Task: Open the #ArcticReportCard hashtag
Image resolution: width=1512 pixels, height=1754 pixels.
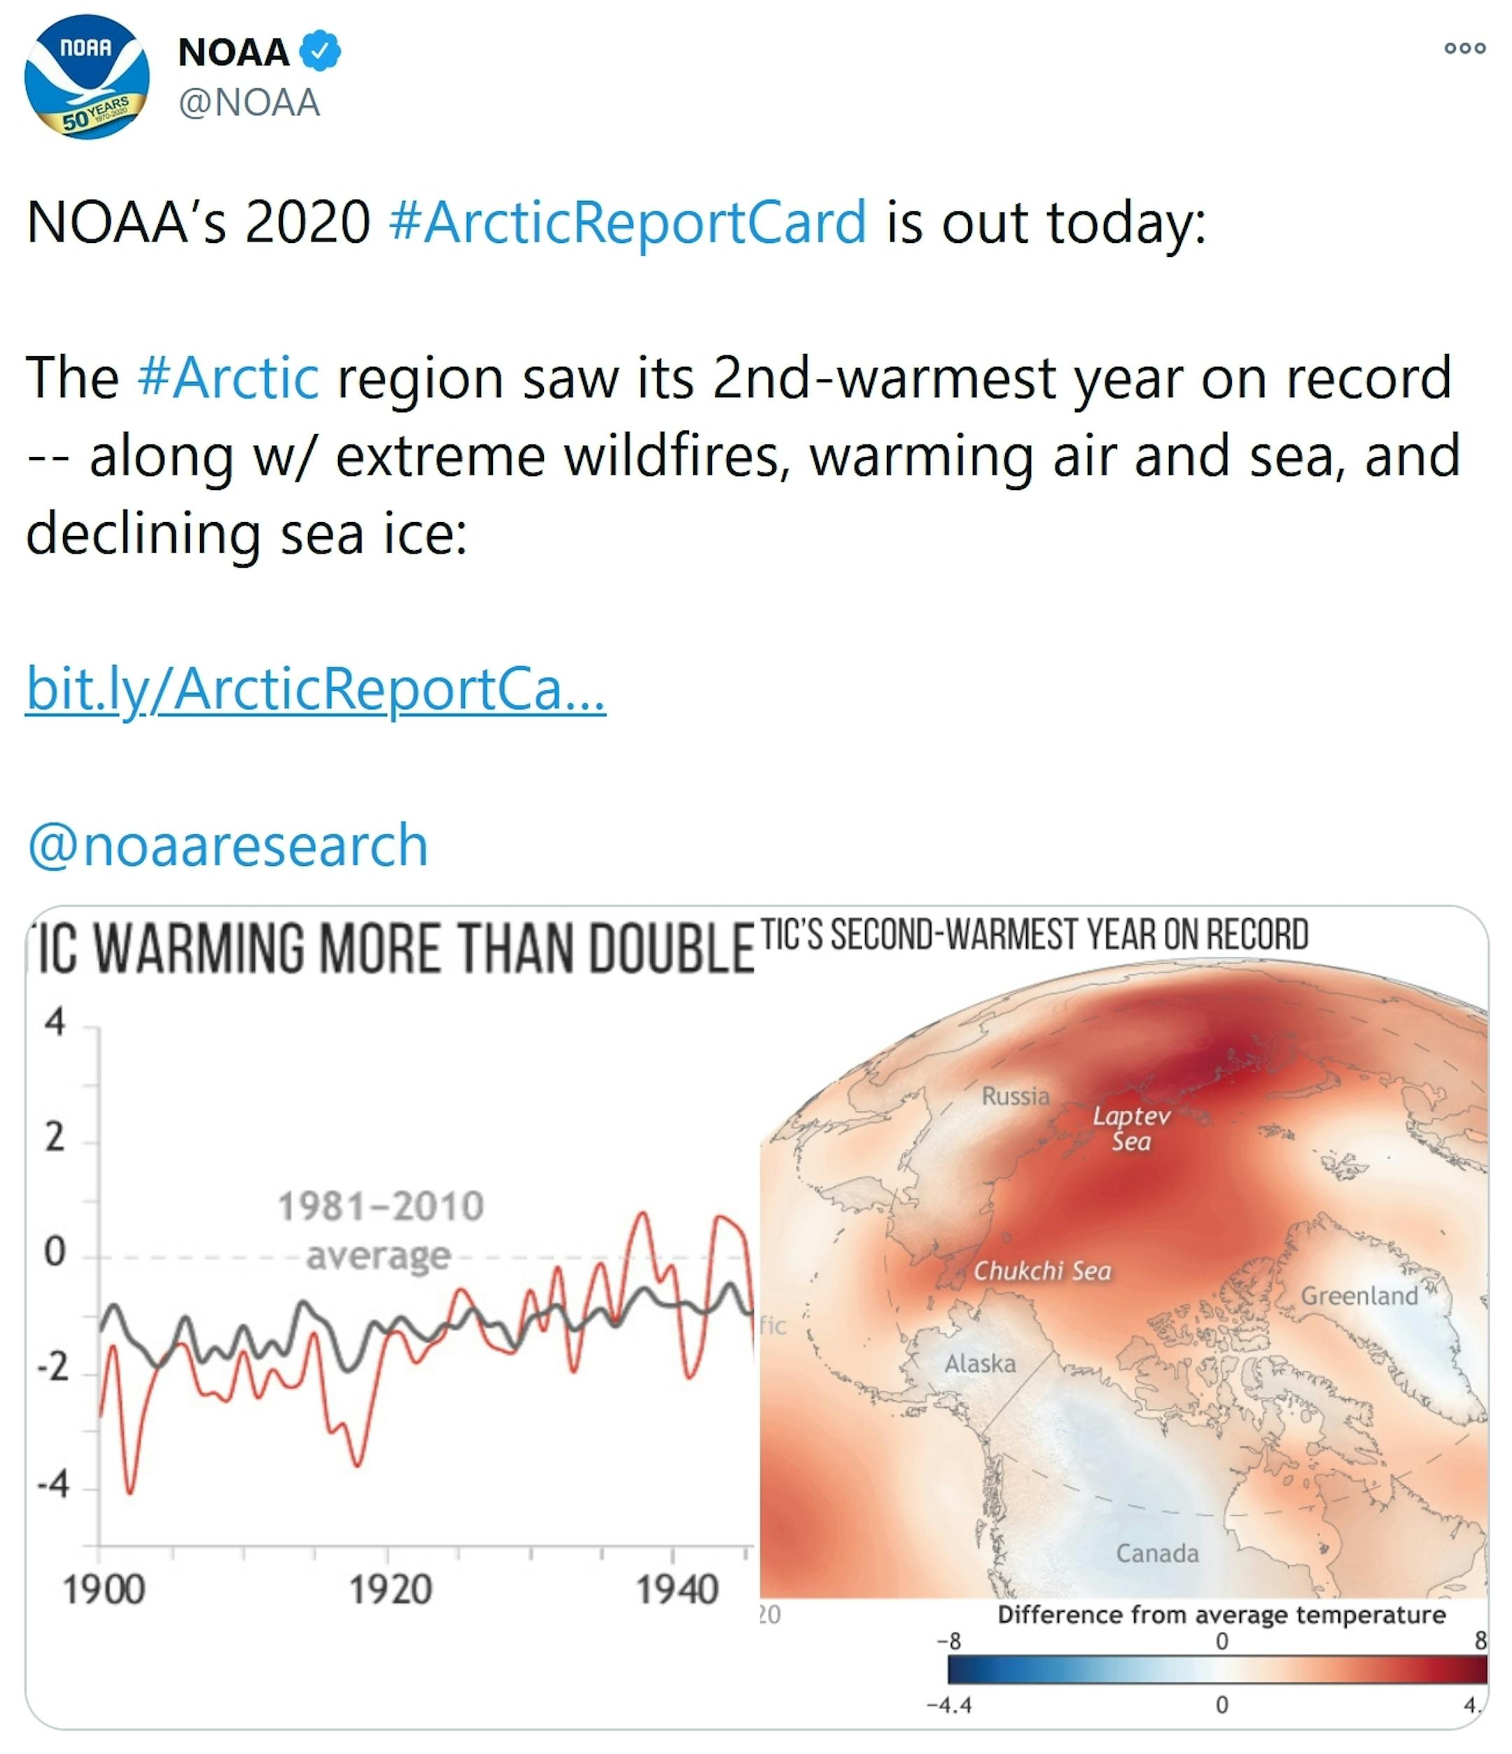Action: (x=627, y=223)
